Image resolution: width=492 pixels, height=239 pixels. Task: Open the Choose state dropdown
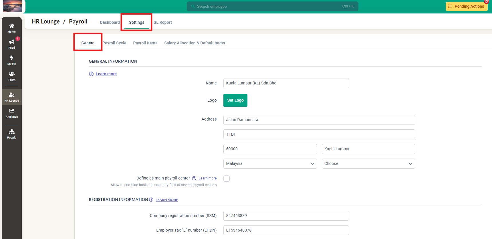click(368, 164)
